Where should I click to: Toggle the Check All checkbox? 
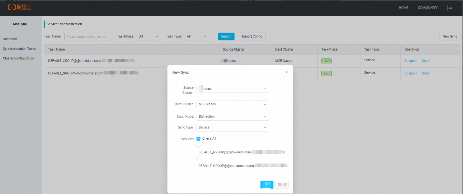198,139
